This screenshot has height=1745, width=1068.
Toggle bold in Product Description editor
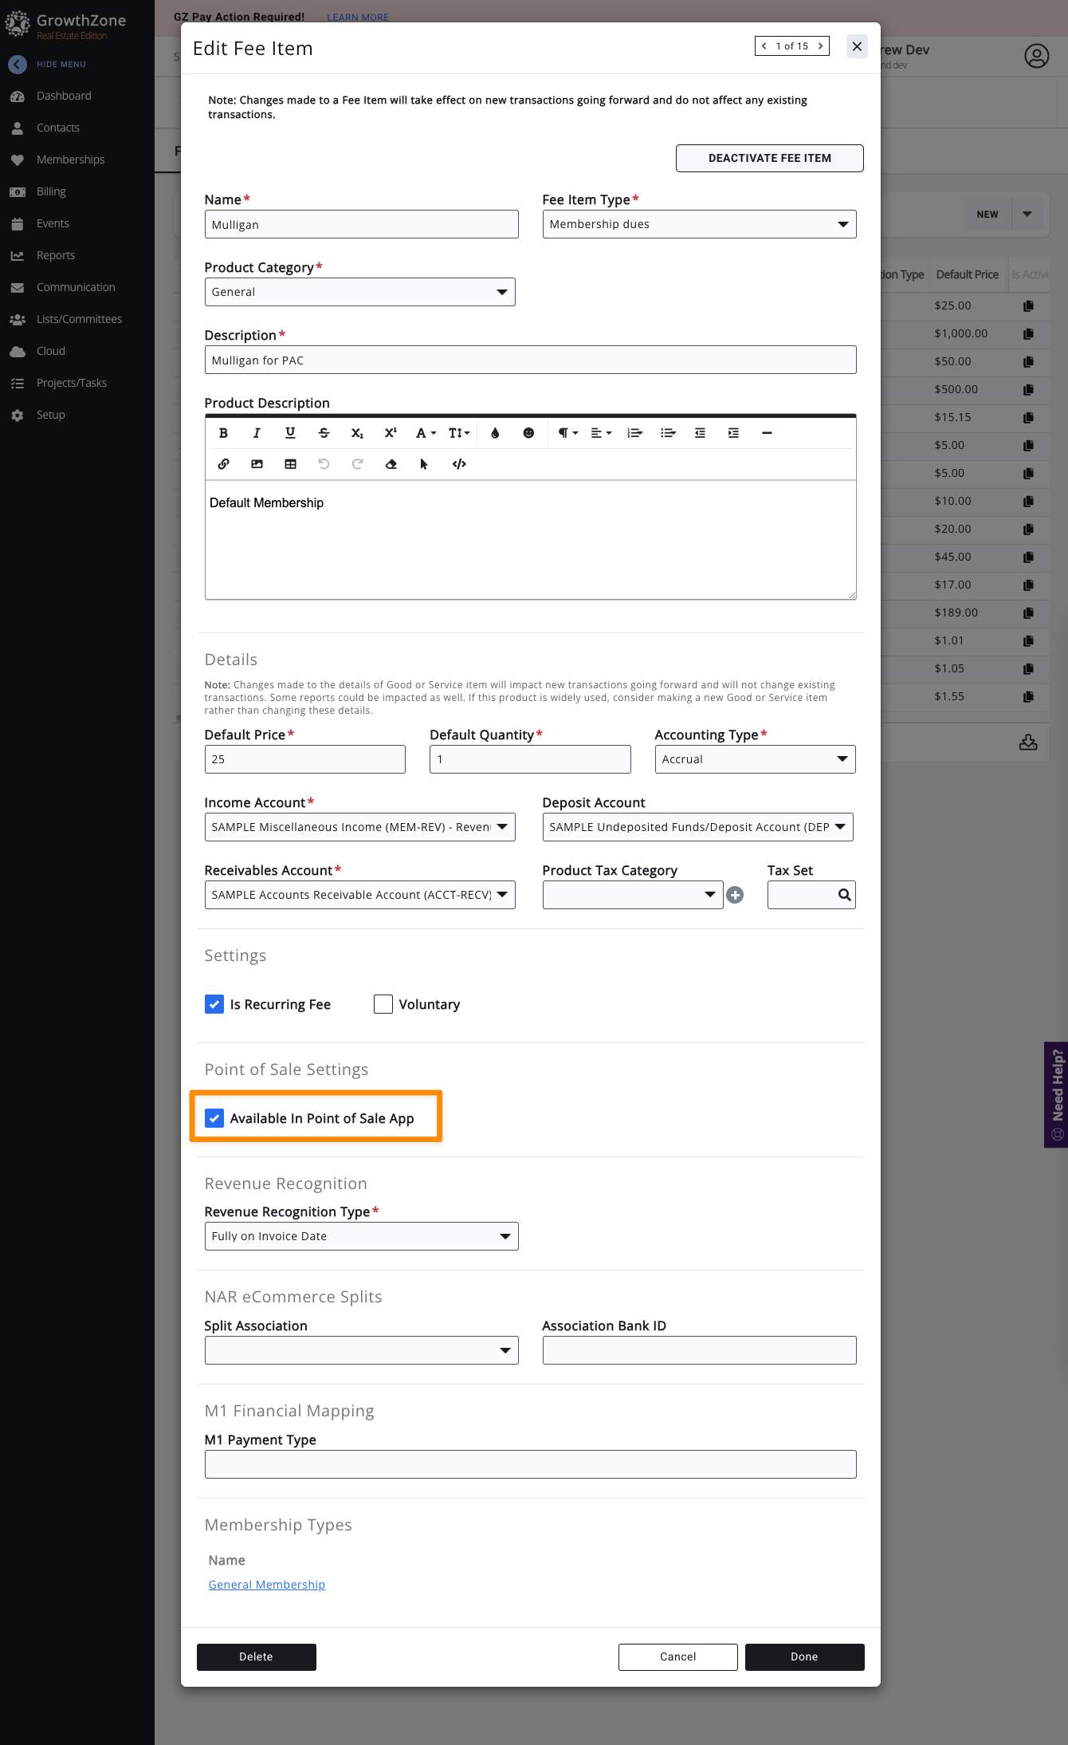point(223,433)
